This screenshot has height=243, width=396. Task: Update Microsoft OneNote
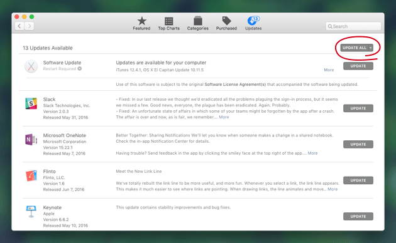click(x=358, y=145)
